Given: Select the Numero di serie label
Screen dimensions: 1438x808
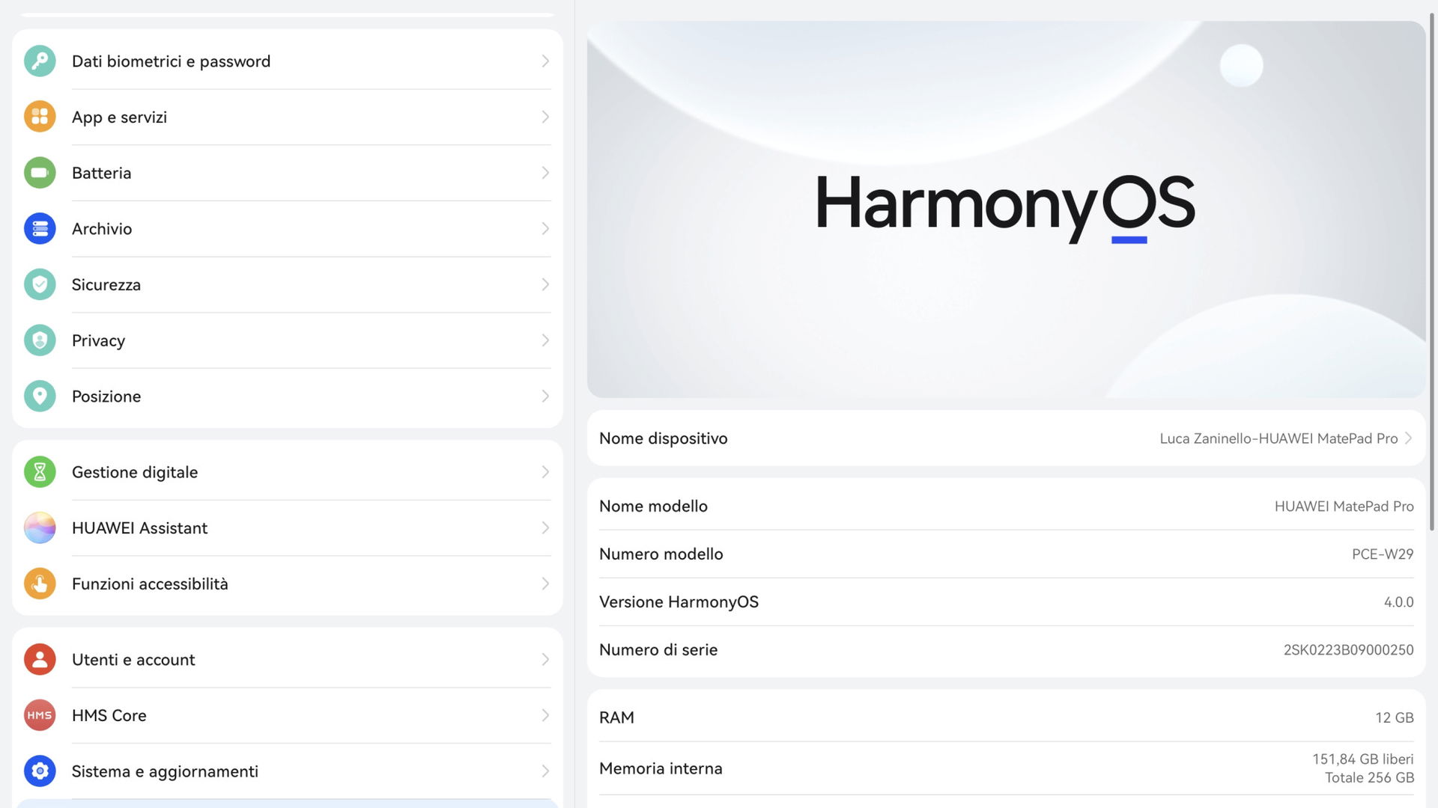Looking at the screenshot, I should point(658,650).
